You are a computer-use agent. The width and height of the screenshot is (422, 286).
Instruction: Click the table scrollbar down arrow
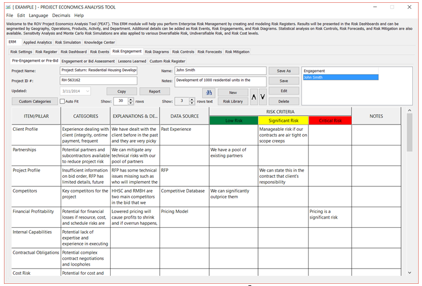pos(410,272)
